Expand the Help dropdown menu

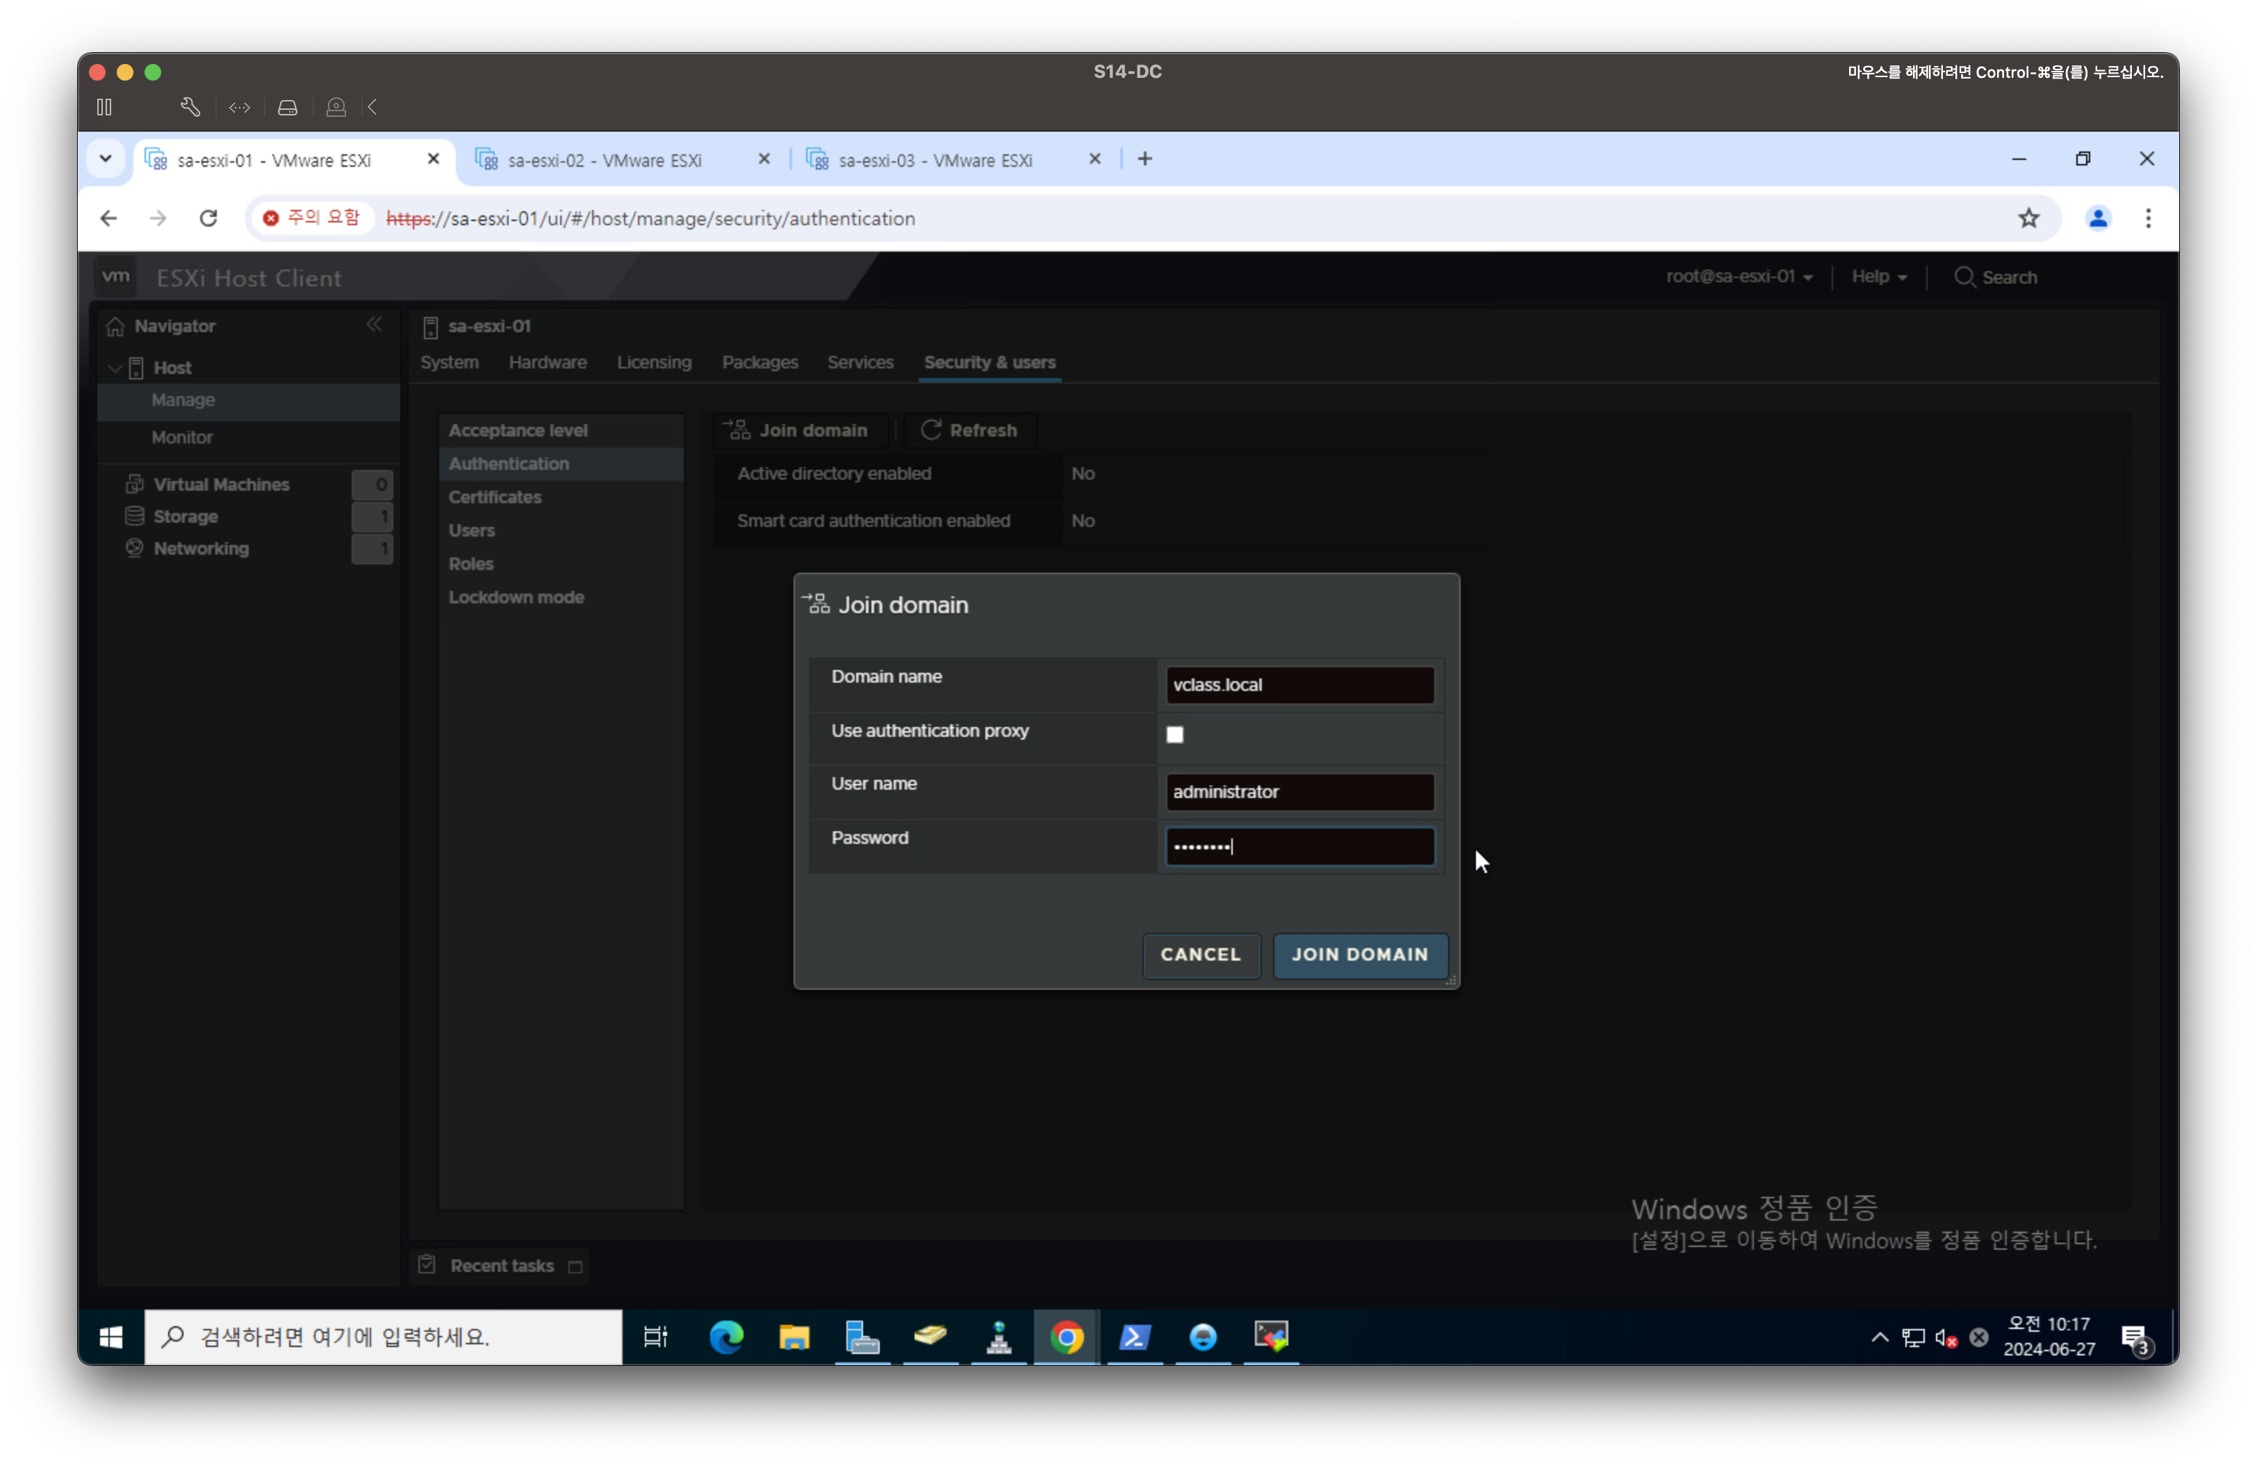point(1878,277)
